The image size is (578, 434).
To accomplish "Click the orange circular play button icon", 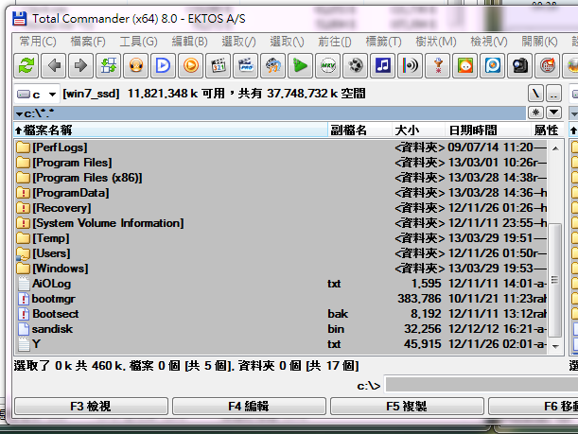I will click(x=190, y=66).
